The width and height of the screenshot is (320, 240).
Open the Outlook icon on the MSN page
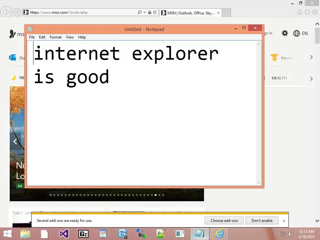click(x=12, y=57)
